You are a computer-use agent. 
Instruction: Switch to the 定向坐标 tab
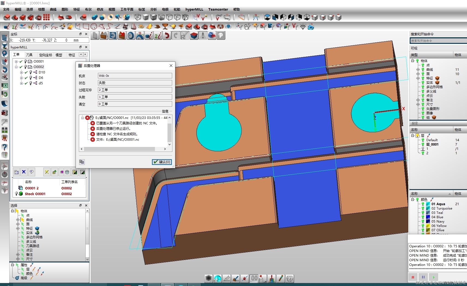pyautogui.click(x=46, y=55)
